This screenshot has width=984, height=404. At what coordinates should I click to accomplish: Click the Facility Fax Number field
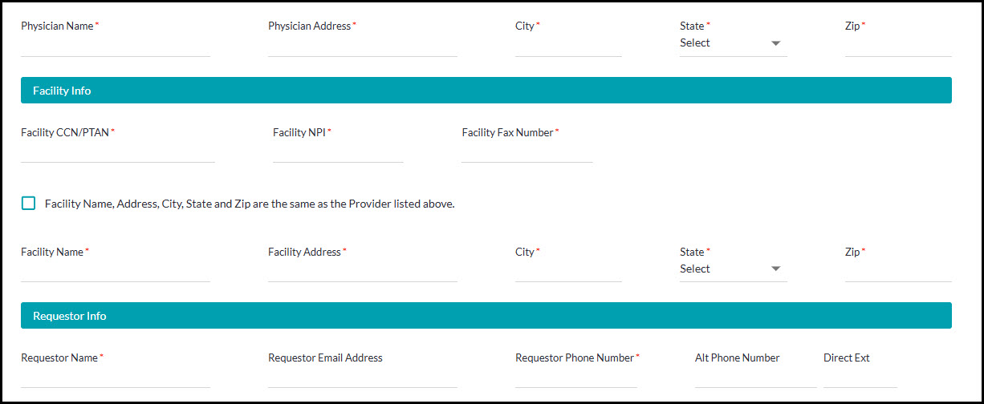tap(527, 151)
